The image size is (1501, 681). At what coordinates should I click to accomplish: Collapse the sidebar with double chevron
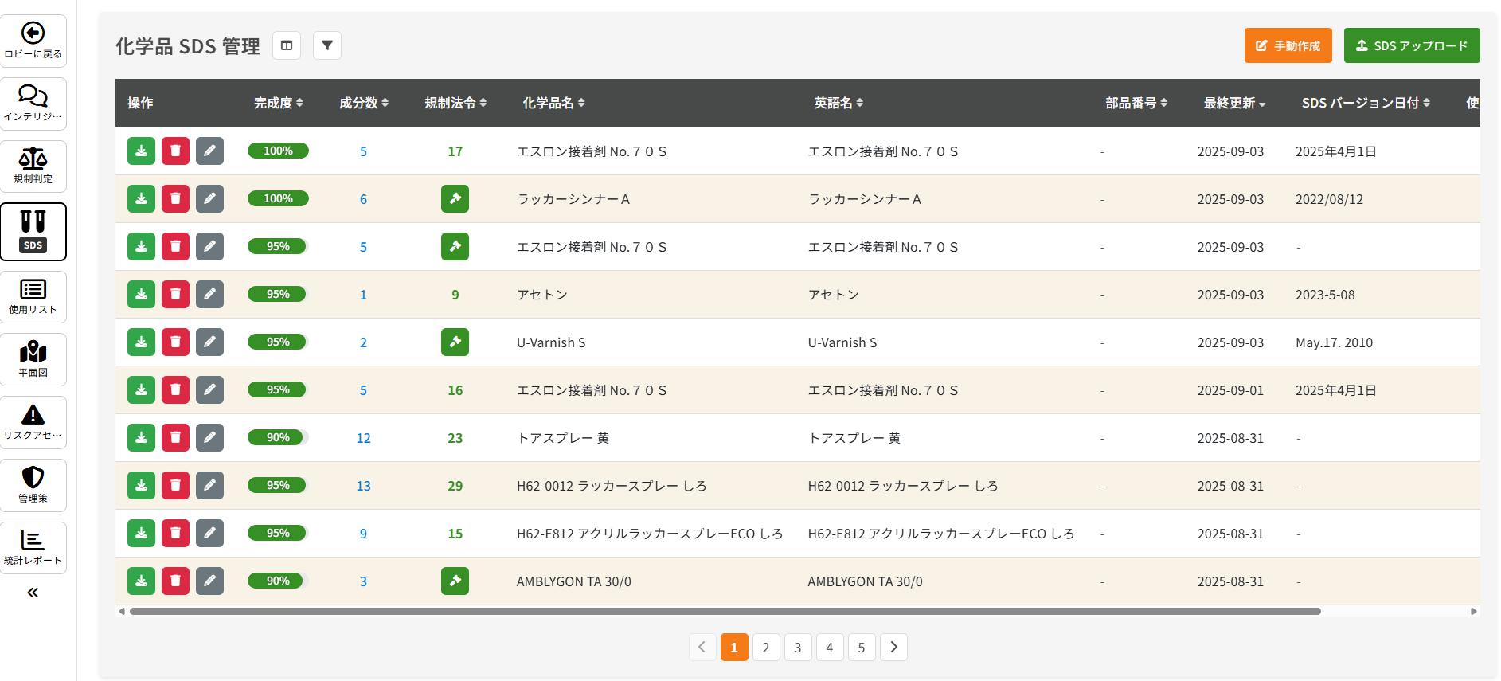[33, 593]
